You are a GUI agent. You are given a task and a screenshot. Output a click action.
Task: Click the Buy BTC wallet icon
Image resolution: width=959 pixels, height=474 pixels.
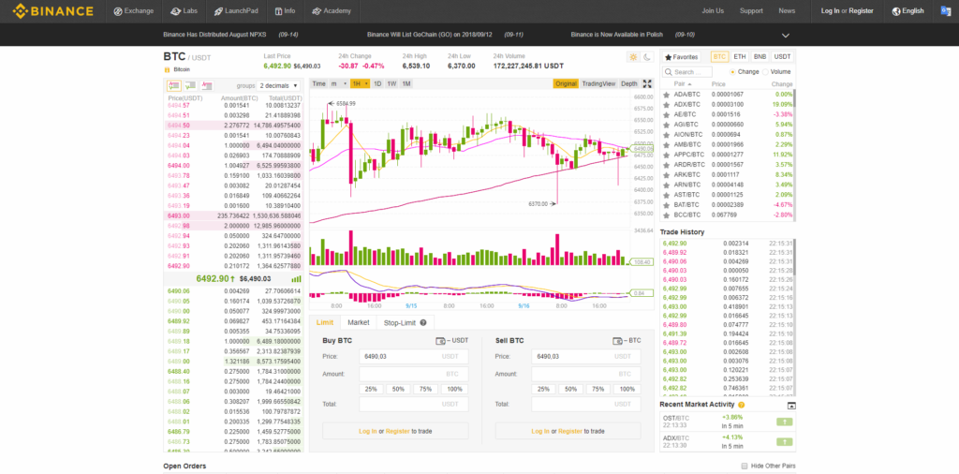pyautogui.click(x=440, y=341)
